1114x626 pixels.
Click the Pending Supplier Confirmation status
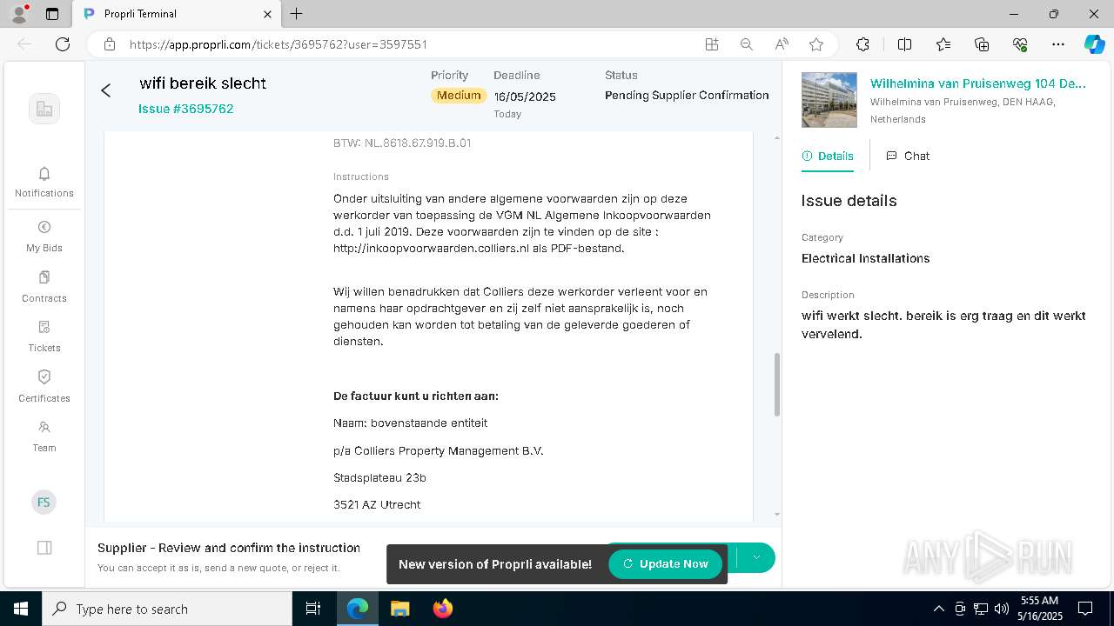point(687,96)
